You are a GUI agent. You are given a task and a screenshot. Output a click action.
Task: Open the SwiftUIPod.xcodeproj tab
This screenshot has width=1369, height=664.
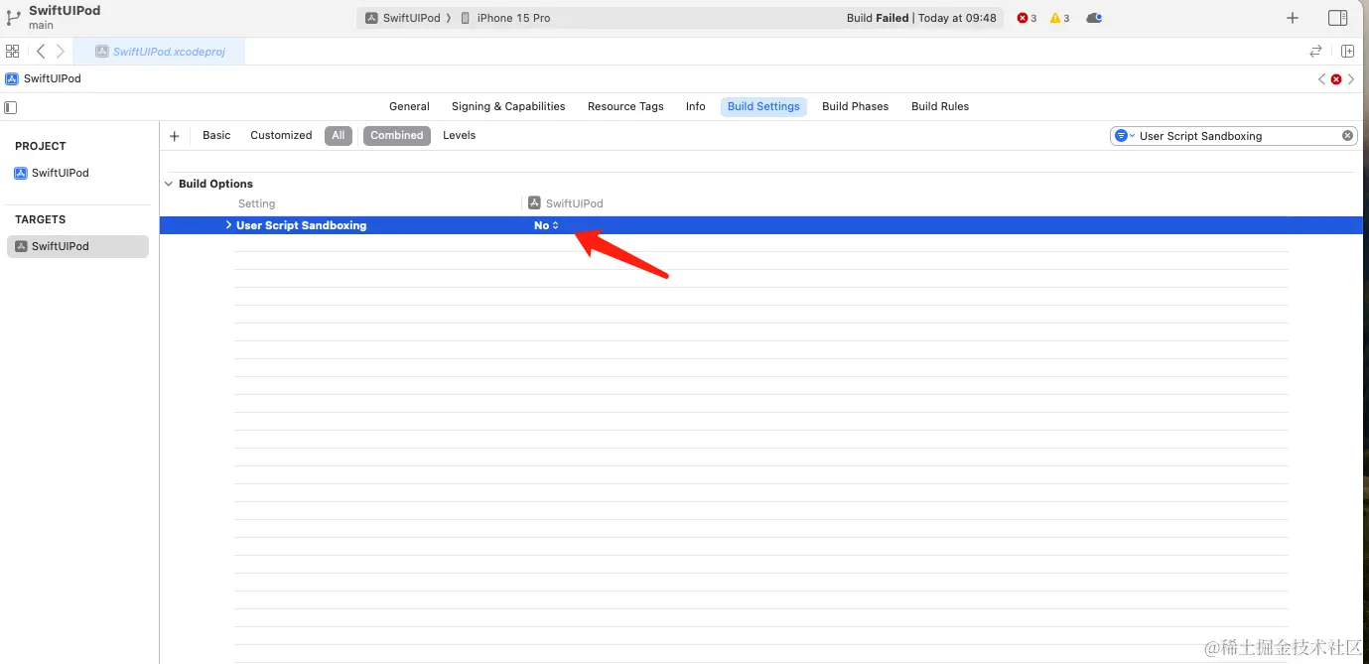(161, 52)
